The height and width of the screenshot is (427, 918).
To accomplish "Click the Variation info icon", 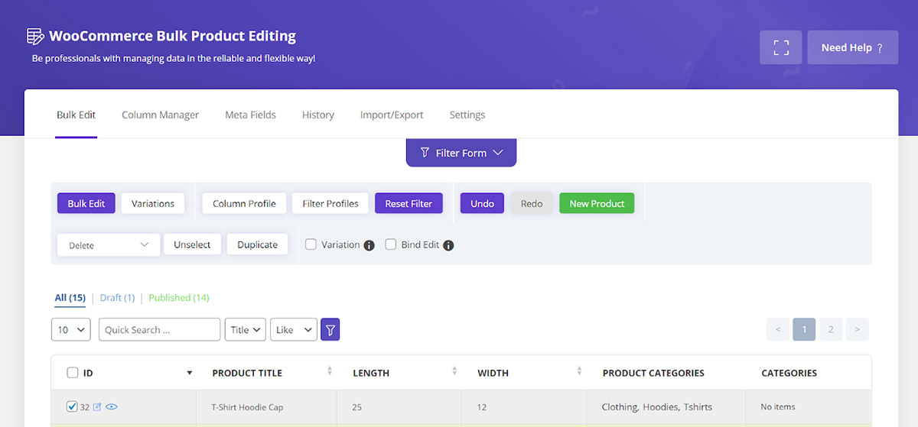I will pos(369,245).
